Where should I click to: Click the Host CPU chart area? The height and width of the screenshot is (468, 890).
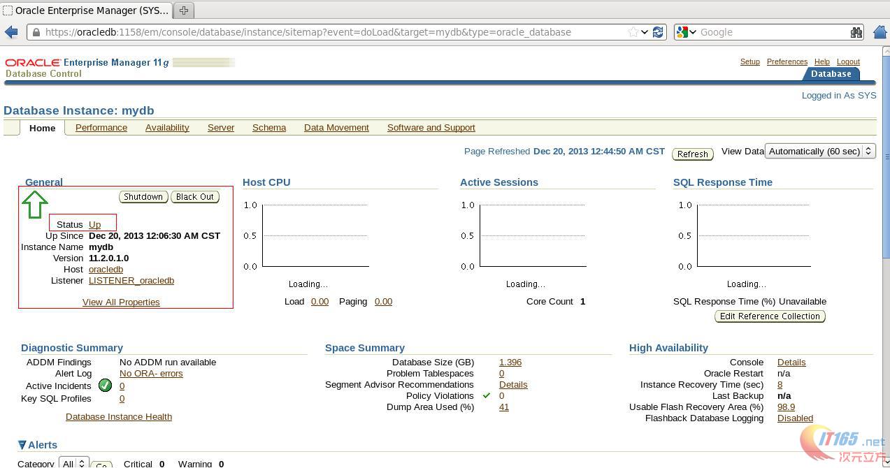[315, 235]
